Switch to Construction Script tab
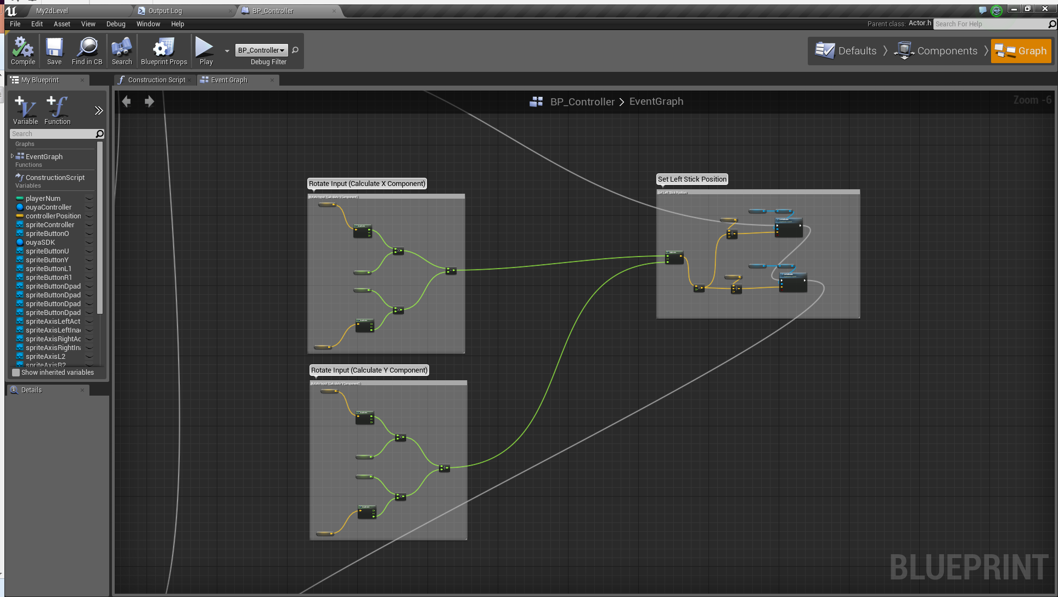 pos(156,80)
